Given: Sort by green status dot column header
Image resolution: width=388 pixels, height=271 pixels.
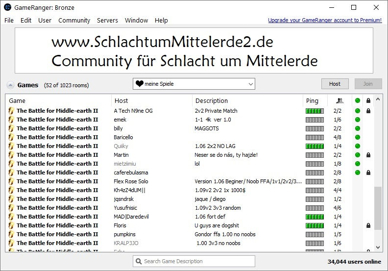Looking at the screenshot, I should click(x=358, y=100).
